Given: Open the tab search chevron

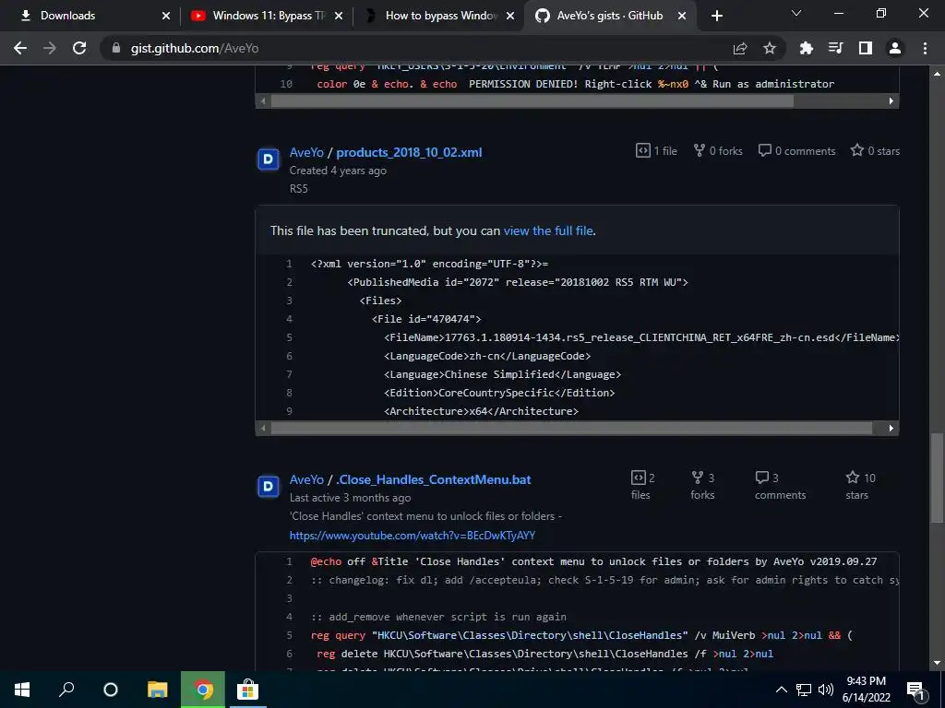Looking at the screenshot, I should [x=796, y=13].
